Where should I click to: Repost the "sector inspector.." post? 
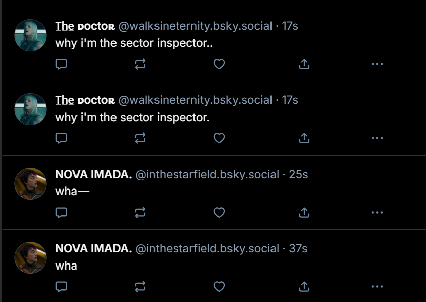140,64
